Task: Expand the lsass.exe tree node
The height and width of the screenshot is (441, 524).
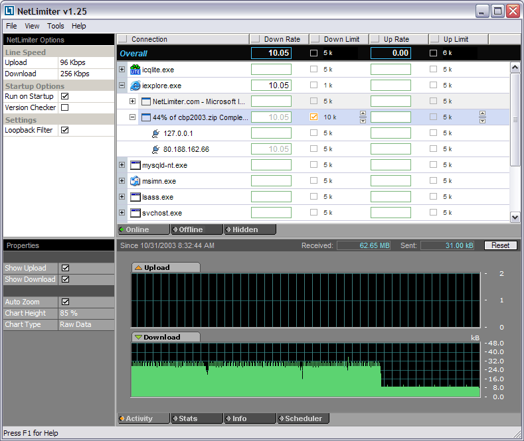Action: [x=122, y=196]
